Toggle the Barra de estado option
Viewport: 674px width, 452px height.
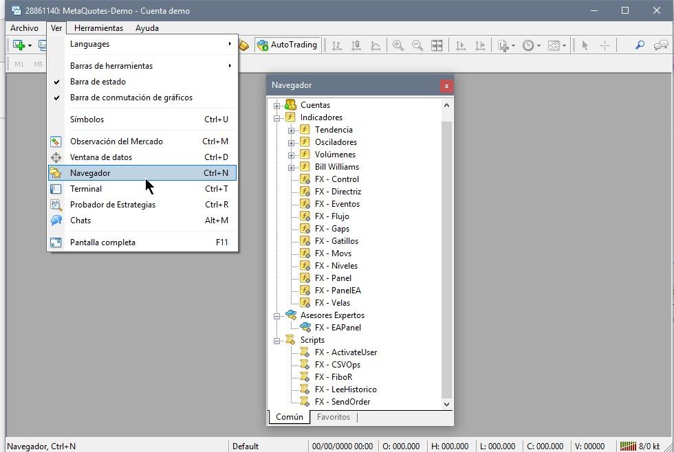click(142, 82)
